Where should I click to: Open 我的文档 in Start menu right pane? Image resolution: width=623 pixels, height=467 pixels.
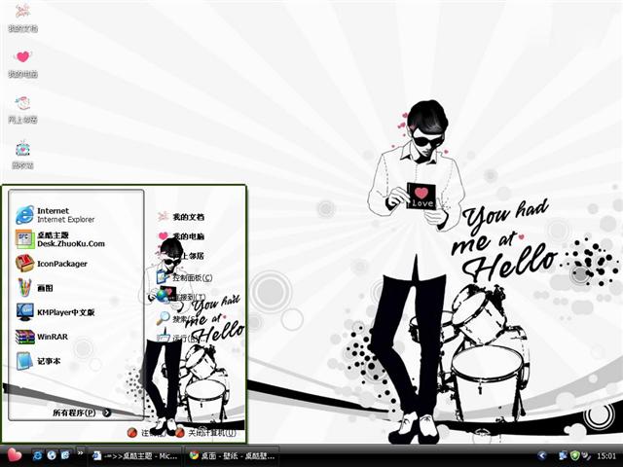tap(187, 217)
